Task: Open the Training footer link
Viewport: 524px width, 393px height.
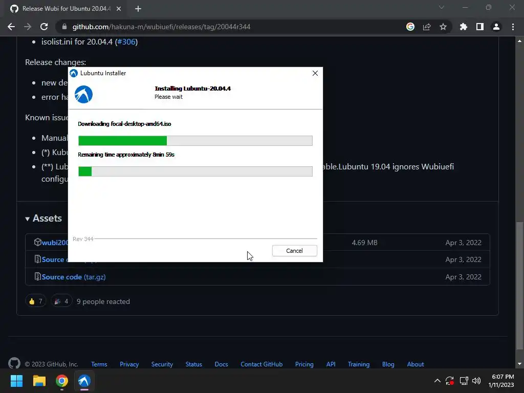Action: 359,364
